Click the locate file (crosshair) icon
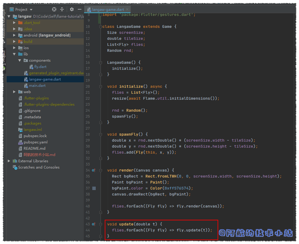The height and width of the screenshot is (244, 299). point(54,10)
